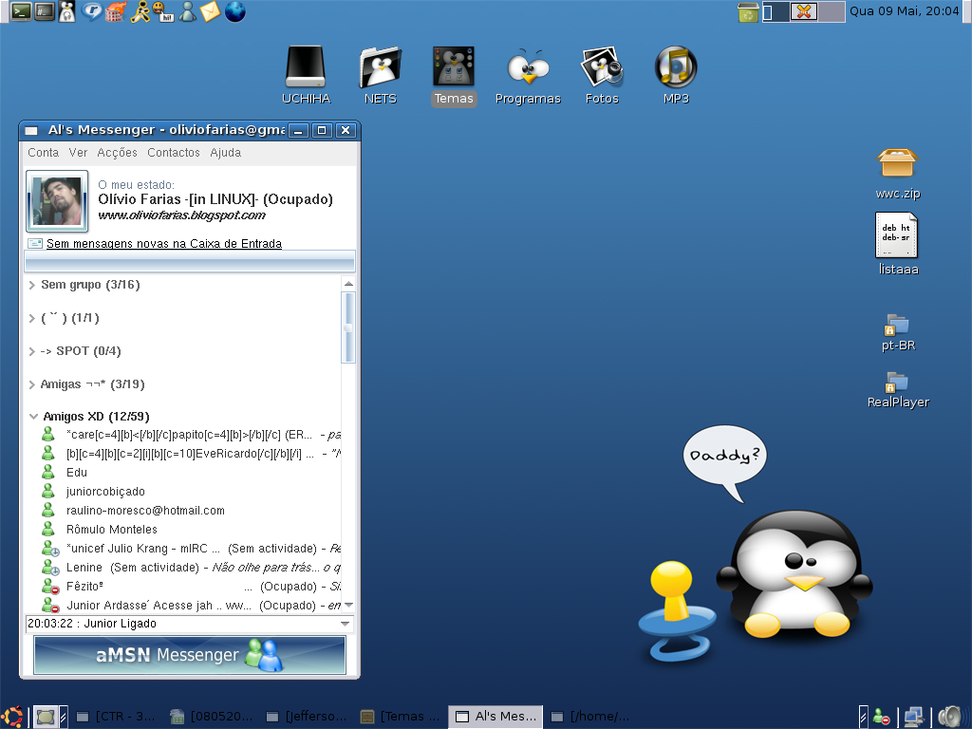
Task: Click the aMSN Messenger banner
Action: [x=190, y=655]
